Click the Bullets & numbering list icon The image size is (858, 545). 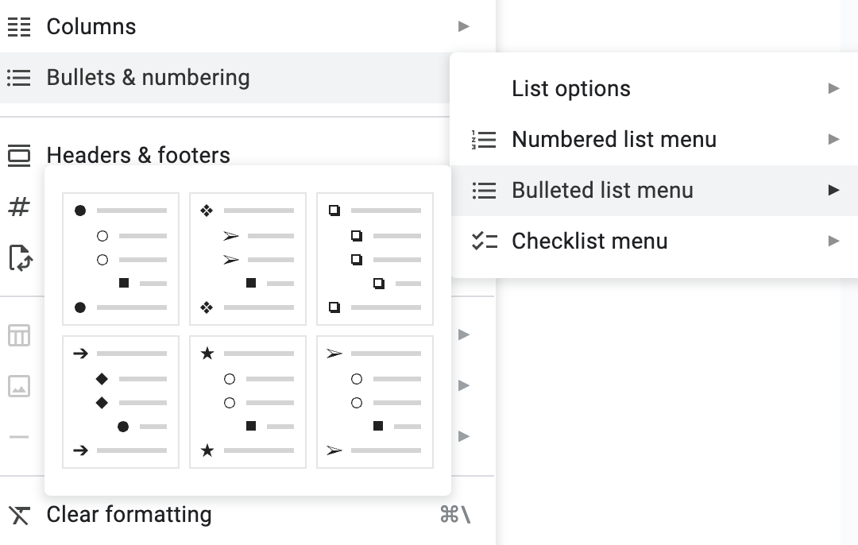(19, 78)
